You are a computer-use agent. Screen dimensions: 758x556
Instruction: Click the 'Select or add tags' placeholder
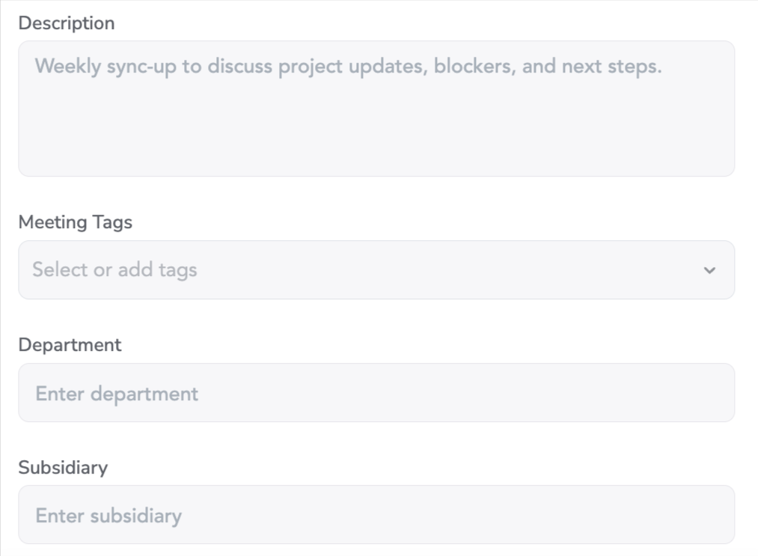(114, 270)
